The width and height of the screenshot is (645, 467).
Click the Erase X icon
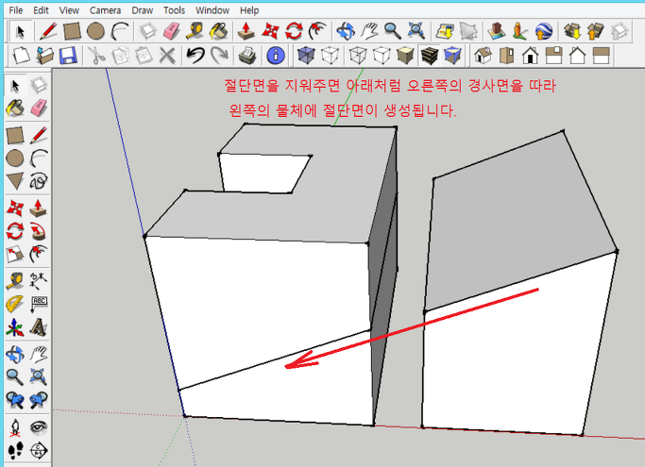pos(167,56)
